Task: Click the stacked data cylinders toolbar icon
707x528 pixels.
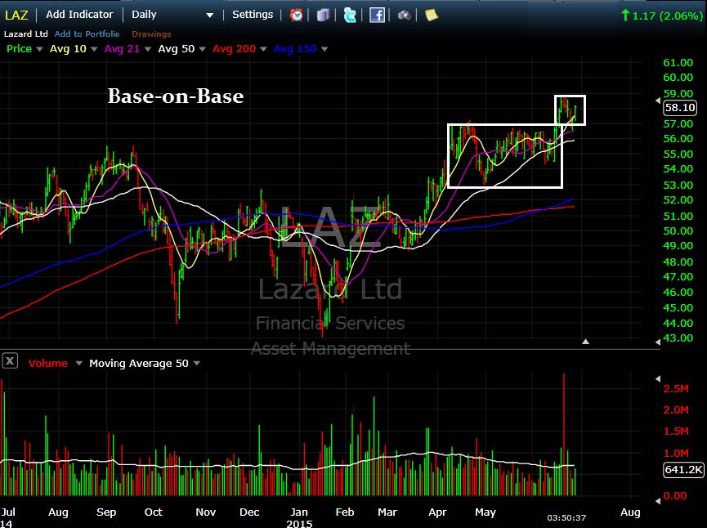Action: 323,16
